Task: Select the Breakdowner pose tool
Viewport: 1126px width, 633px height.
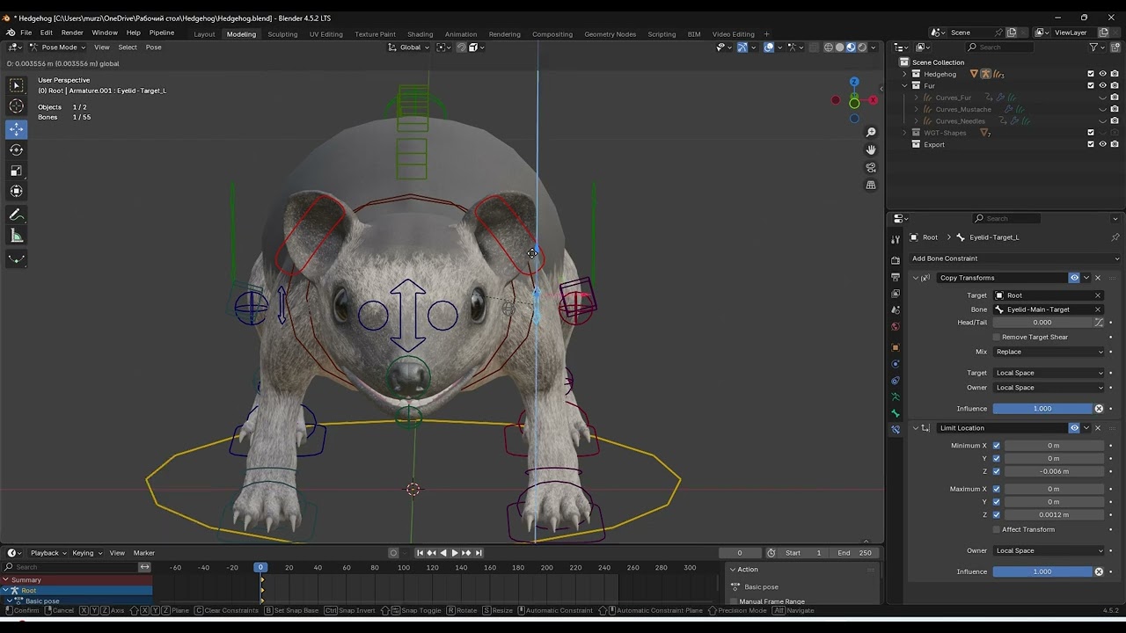Action: (17, 258)
